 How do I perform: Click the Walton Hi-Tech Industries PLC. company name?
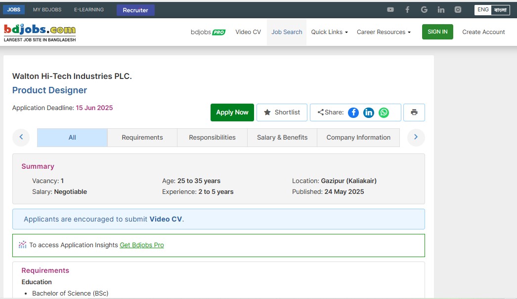[72, 76]
